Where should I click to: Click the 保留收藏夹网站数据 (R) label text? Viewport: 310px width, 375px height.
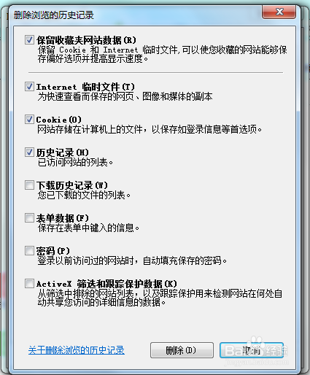pyautogui.click(x=86, y=40)
